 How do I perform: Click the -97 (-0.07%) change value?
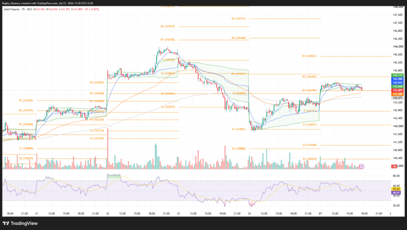[92, 9]
